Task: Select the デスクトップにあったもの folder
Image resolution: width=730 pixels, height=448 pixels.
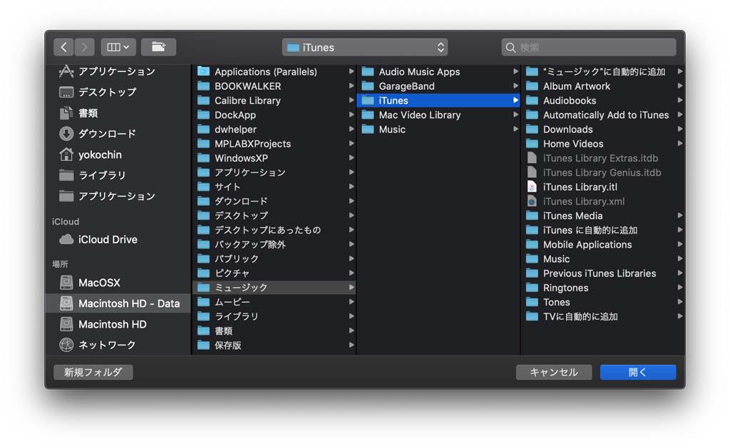Action: click(274, 230)
